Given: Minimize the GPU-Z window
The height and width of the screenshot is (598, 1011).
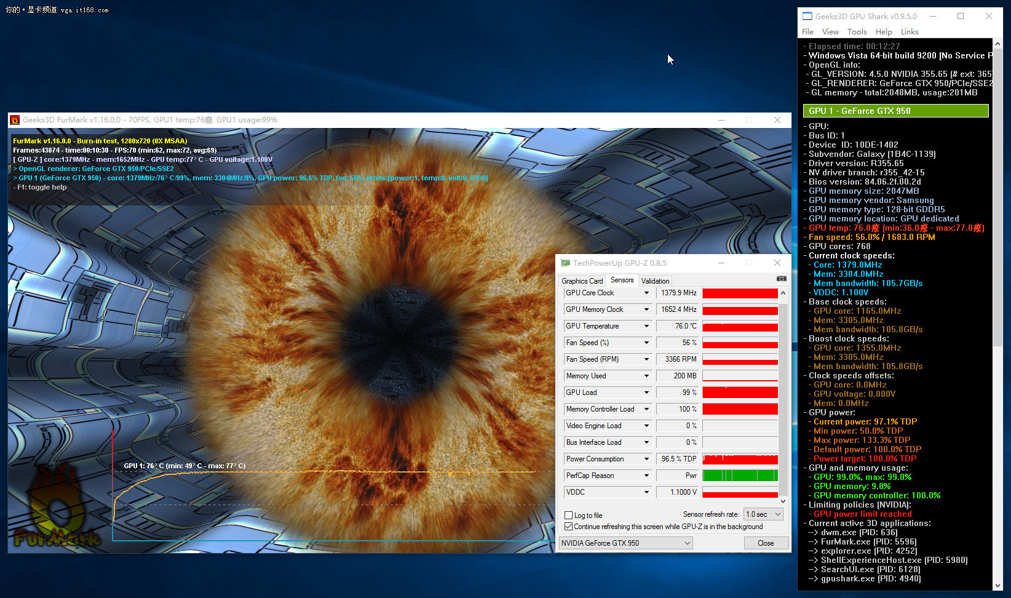Looking at the screenshot, I should (x=721, y=263).
